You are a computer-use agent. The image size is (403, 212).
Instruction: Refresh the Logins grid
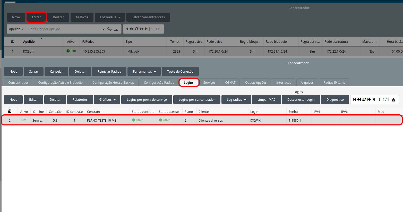(364, 99)
